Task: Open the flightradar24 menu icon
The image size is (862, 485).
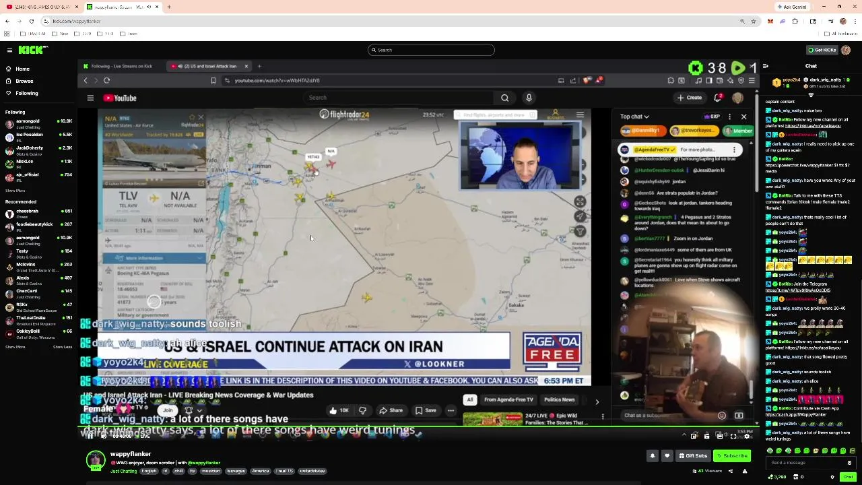Action: pos(580,115)
